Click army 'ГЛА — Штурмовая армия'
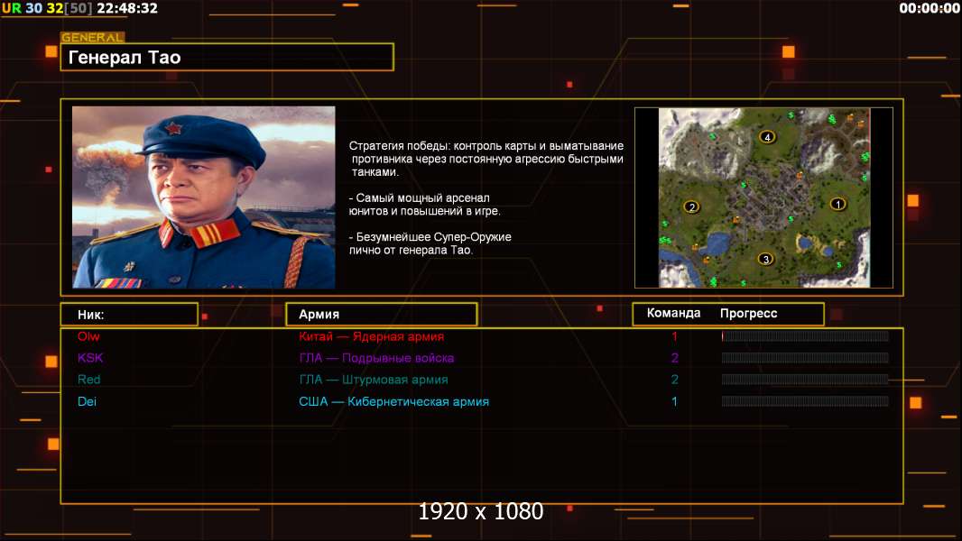Viewport: 962px width, 541px height. [373, 380]
